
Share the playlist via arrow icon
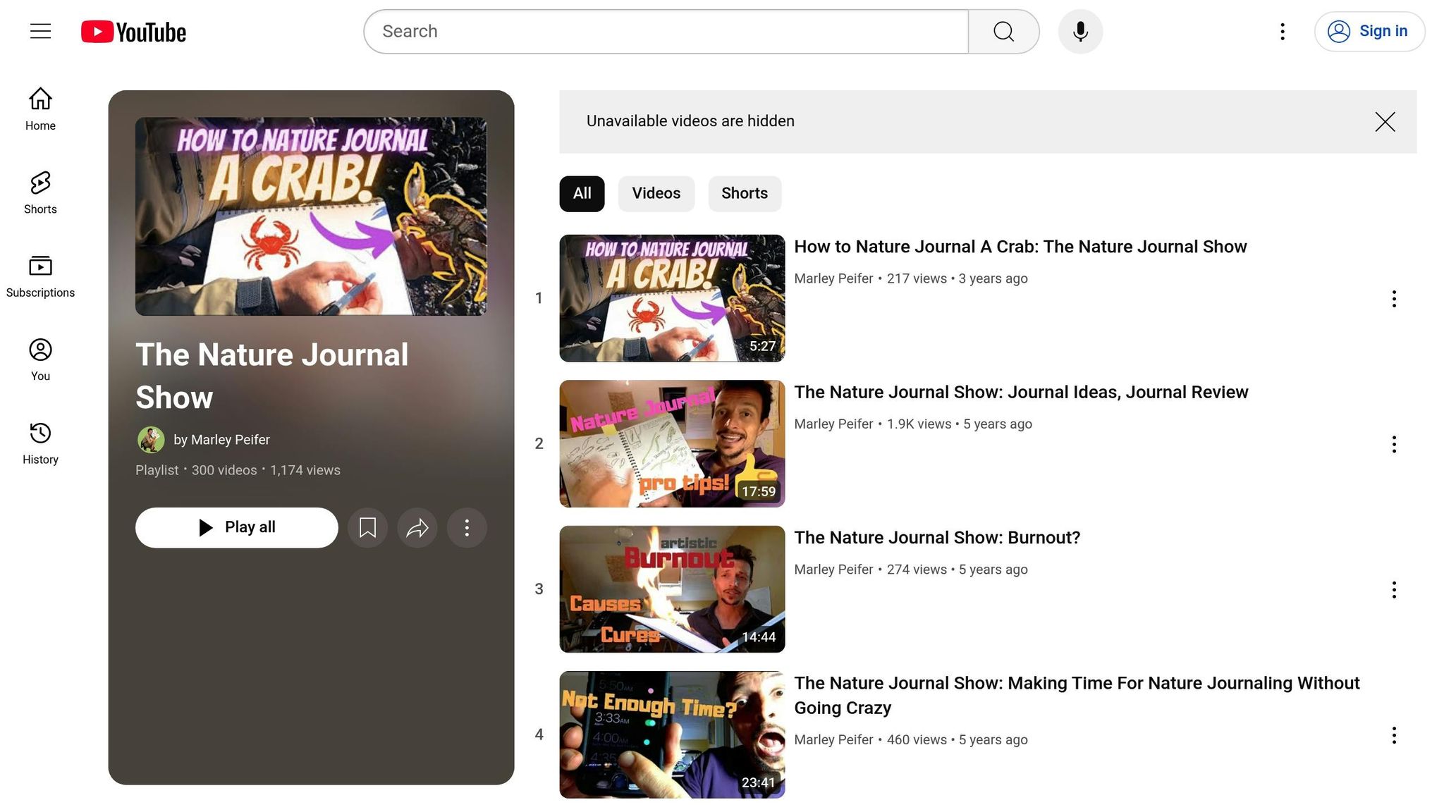point(417,528)
